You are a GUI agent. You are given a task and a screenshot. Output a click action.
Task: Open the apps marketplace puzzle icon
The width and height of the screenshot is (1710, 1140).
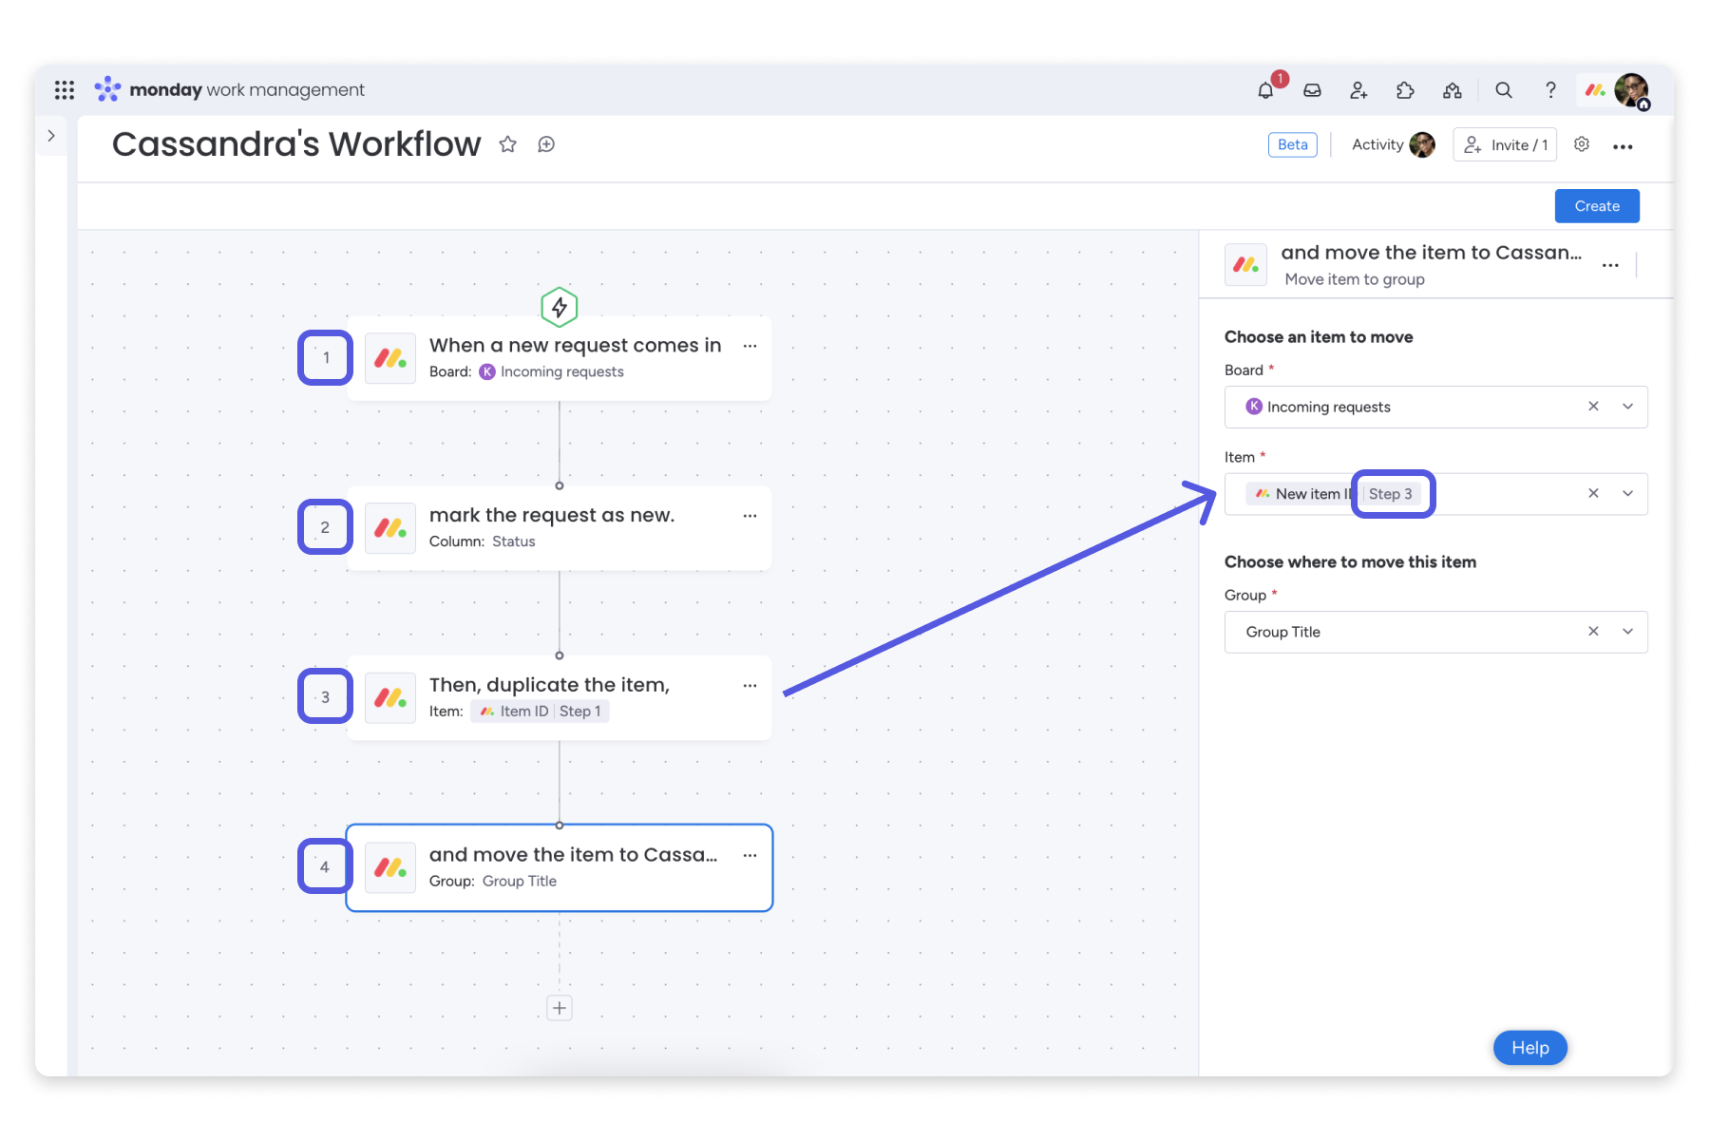click(1405, 89)
